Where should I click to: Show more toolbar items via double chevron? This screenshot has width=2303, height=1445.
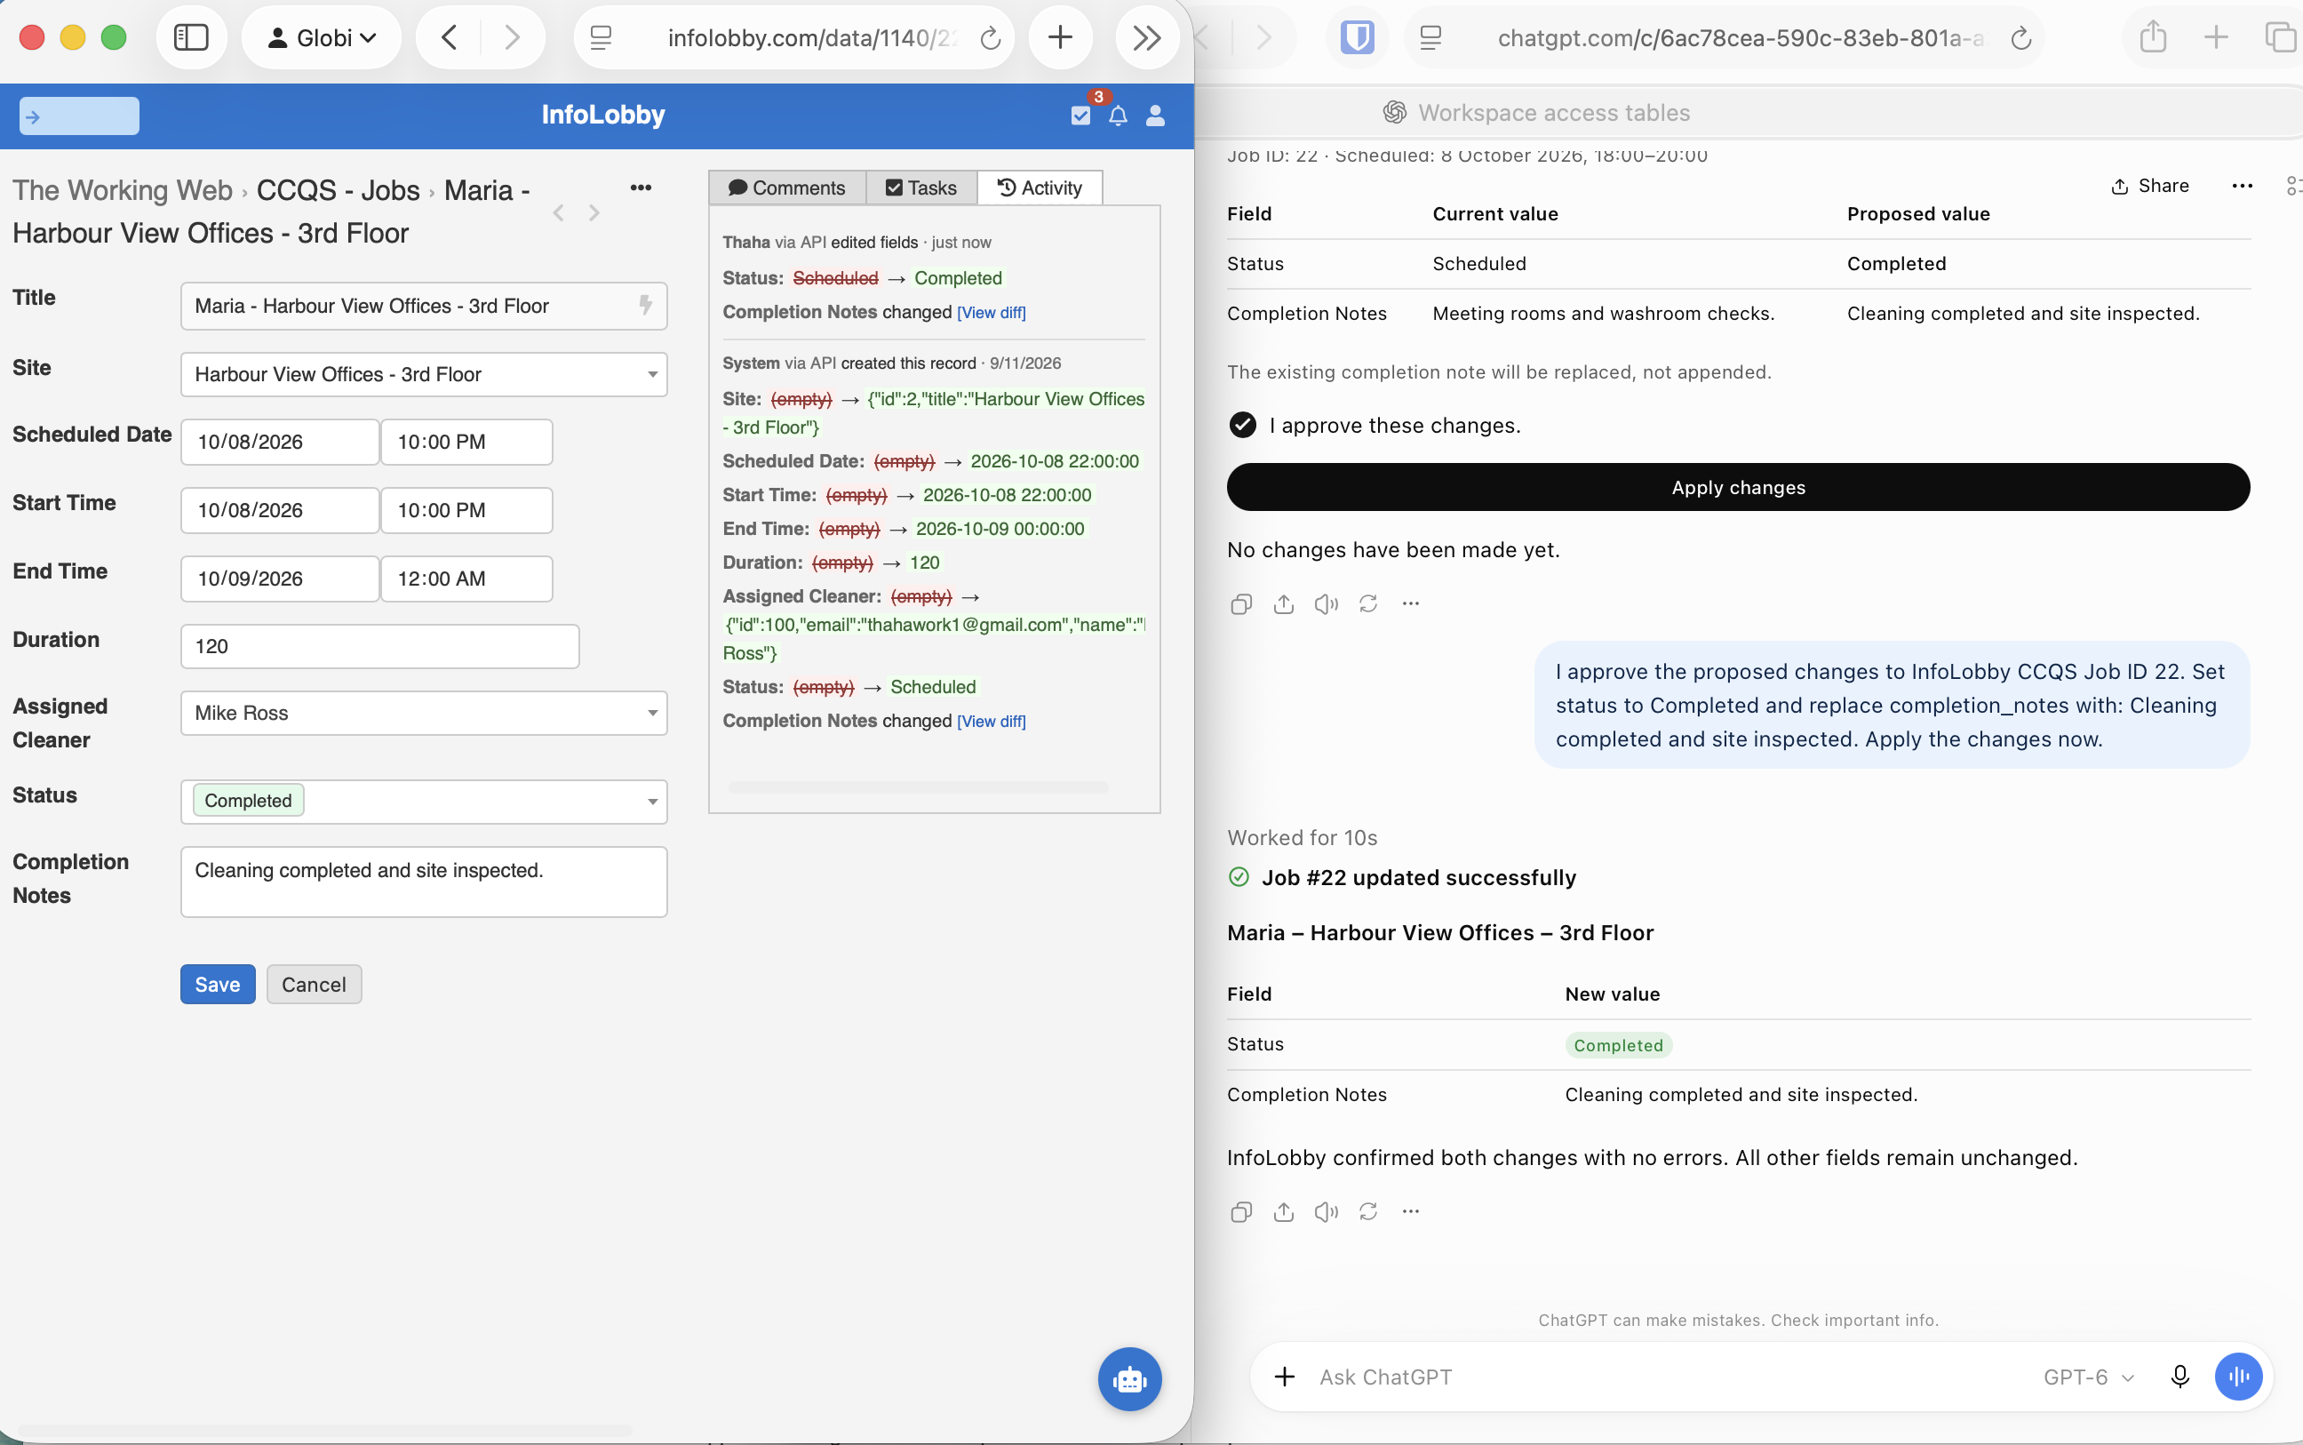click(1146, 37)
